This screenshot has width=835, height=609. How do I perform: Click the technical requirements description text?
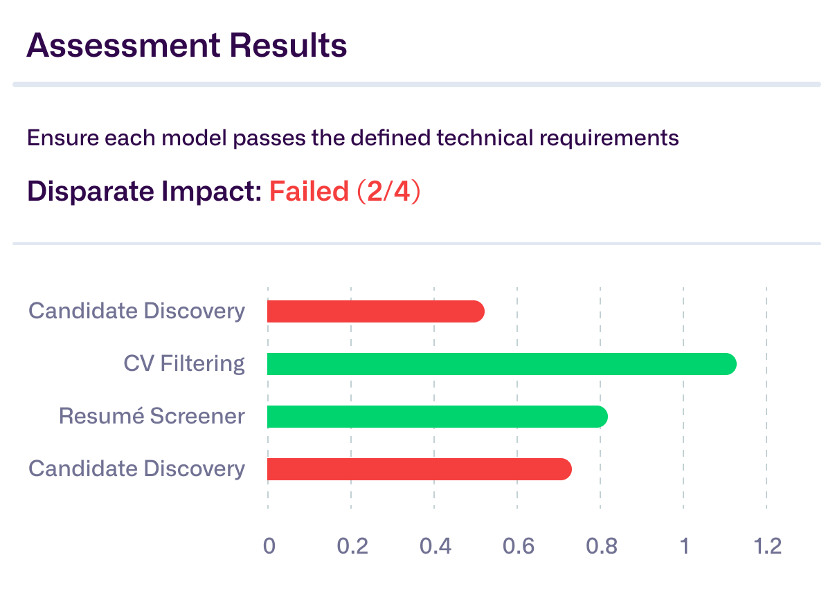[x=352, y=138]
